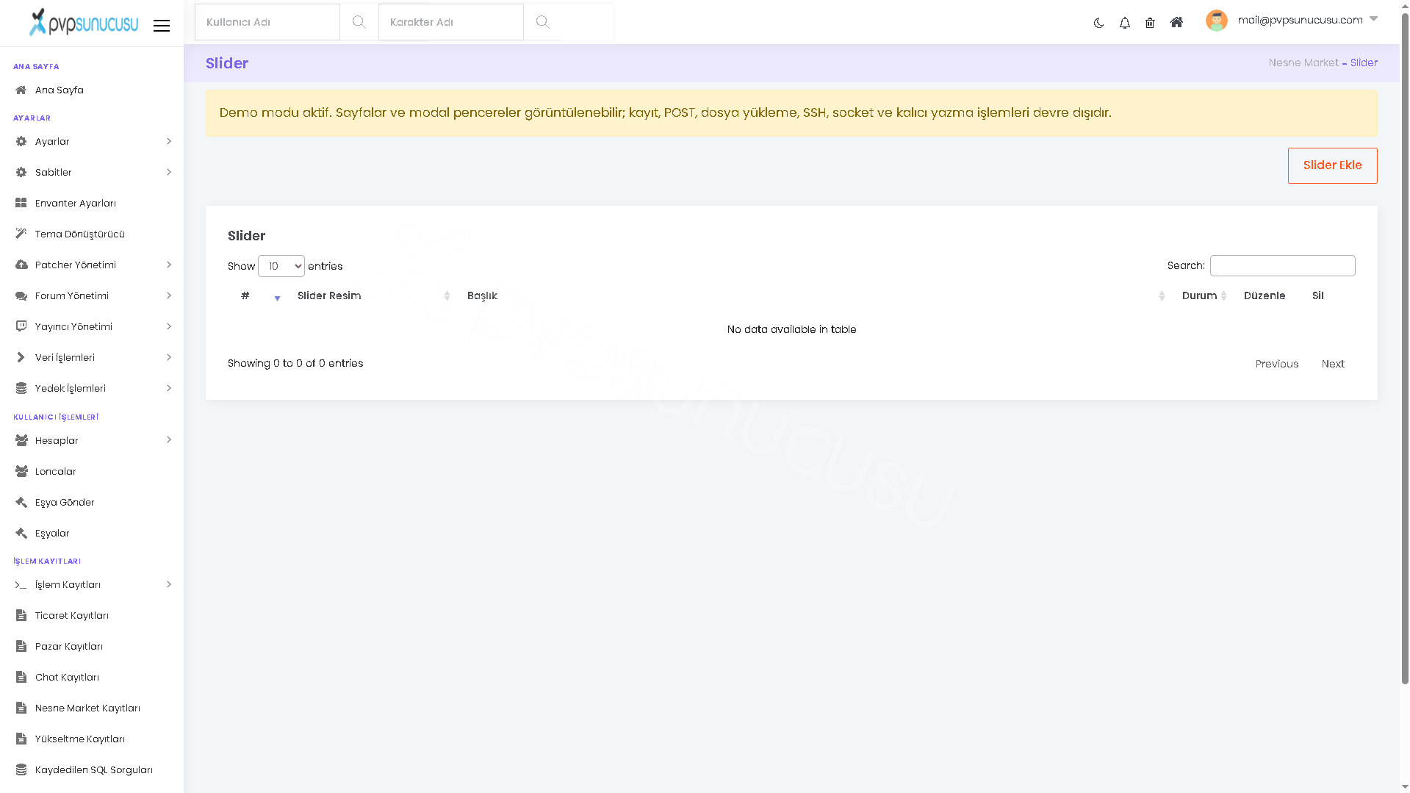This screenshot has height=793, width=1410.
Task: Open the mail@pvpsunucusu.com account dropdown
Action: (1306, 20)
